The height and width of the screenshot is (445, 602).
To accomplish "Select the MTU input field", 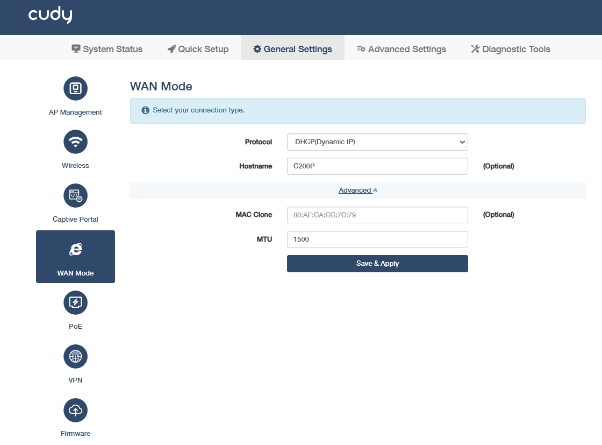I will [x=377, y=239].
